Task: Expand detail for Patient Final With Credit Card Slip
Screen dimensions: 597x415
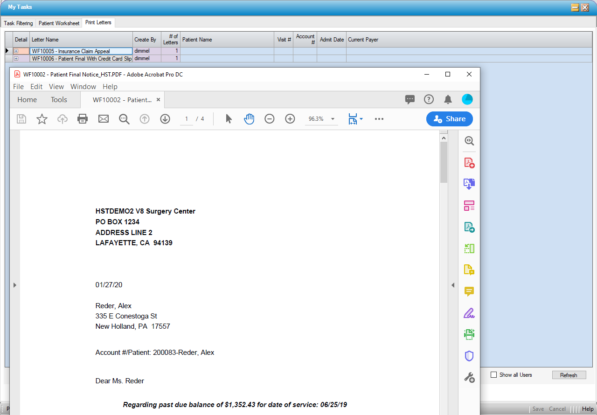Action: (16, 59)
